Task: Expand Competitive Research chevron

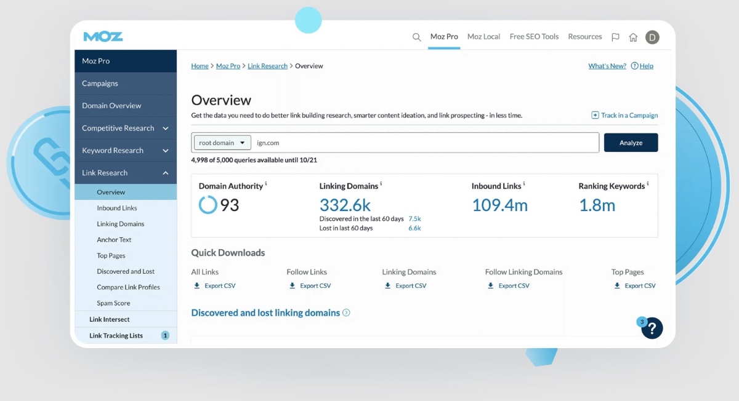Action: click(x=165, y=128)
